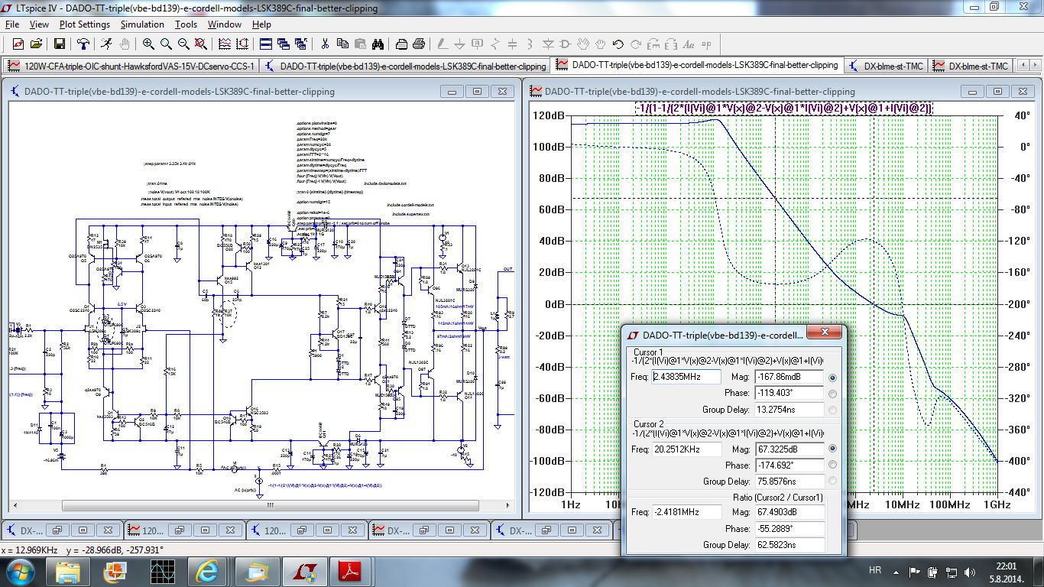The width and height of the screenshot is (1044, 587).
Task: Open the Tools menu
Action: [x=186, y=24]
